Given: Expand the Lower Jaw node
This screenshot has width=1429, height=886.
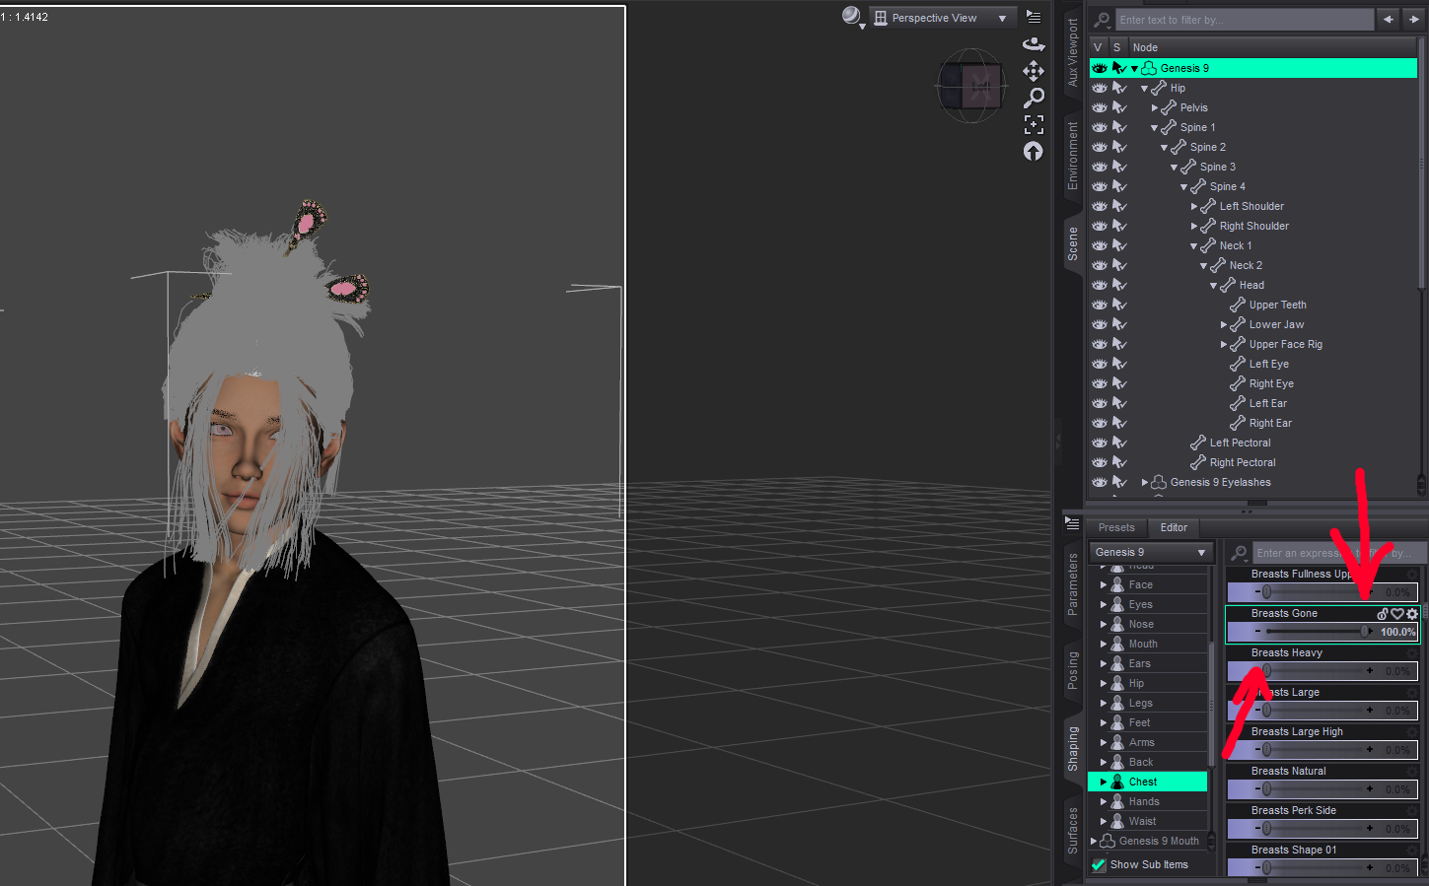Looking at the screenshot, I should 1224,324.
